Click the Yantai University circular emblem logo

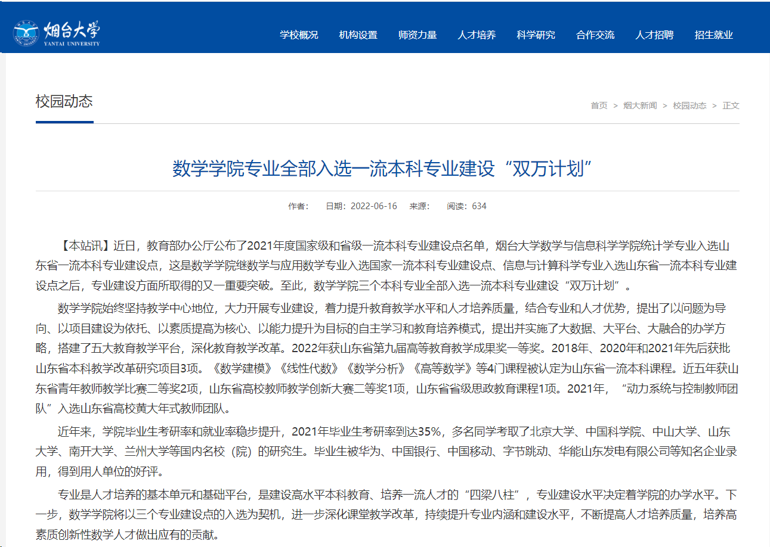click(26, 34)
